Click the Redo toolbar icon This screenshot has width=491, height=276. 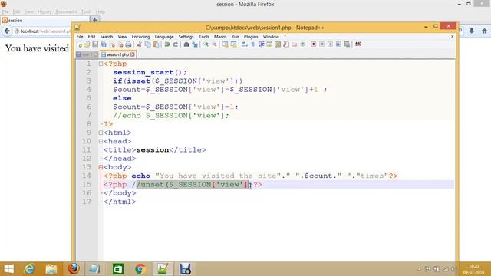[176, 44]
